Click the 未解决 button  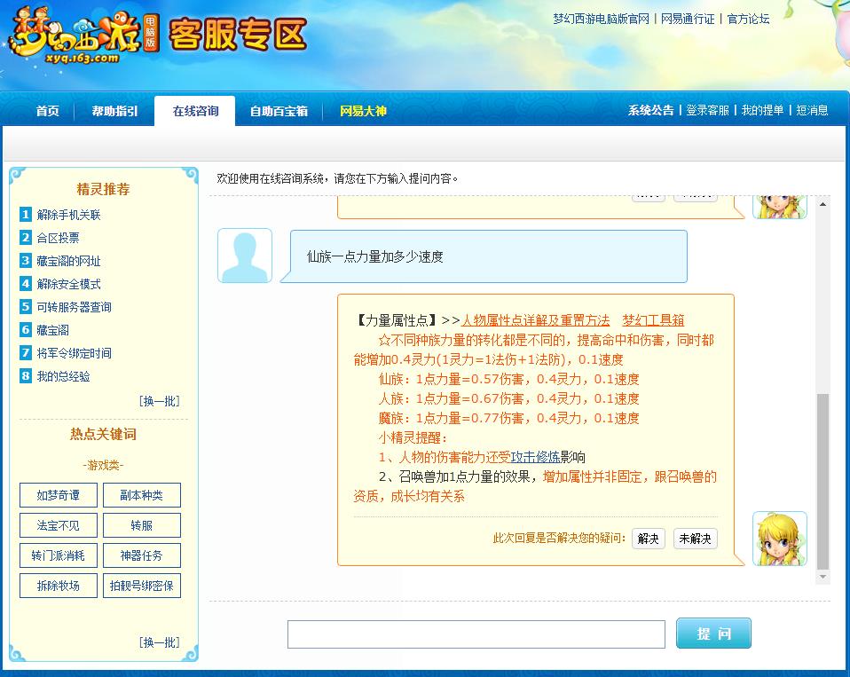695,539
